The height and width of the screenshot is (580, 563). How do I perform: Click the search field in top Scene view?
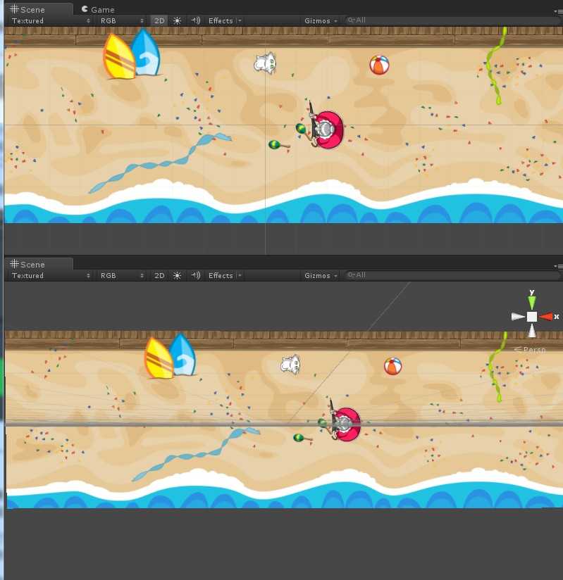451,20
